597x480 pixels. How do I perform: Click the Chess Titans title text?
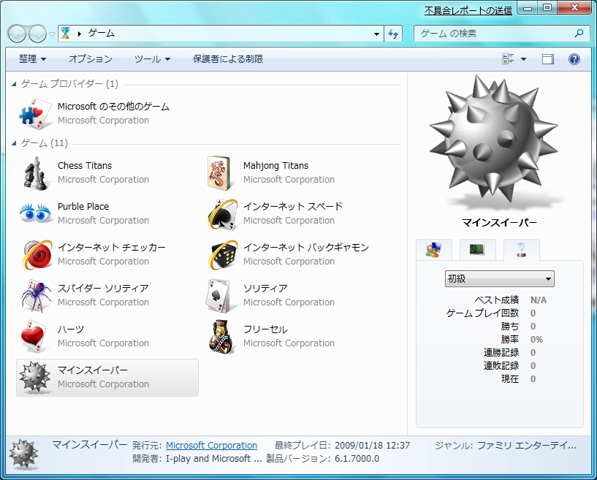point(85,166)
